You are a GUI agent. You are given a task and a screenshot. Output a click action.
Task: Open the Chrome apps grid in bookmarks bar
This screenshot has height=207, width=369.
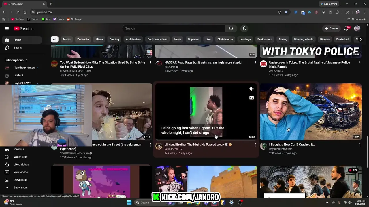click(x=4, y=19)
